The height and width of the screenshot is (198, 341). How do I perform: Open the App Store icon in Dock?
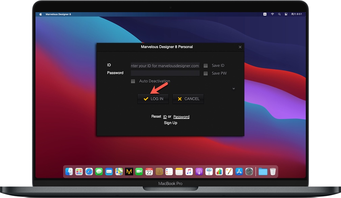click(x=239, y=172)
